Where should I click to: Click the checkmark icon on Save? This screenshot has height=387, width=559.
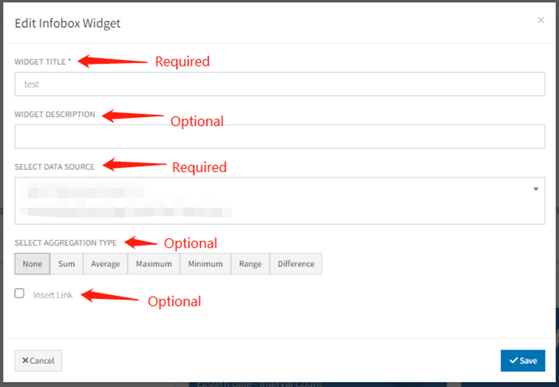click(x=513, y=360)
